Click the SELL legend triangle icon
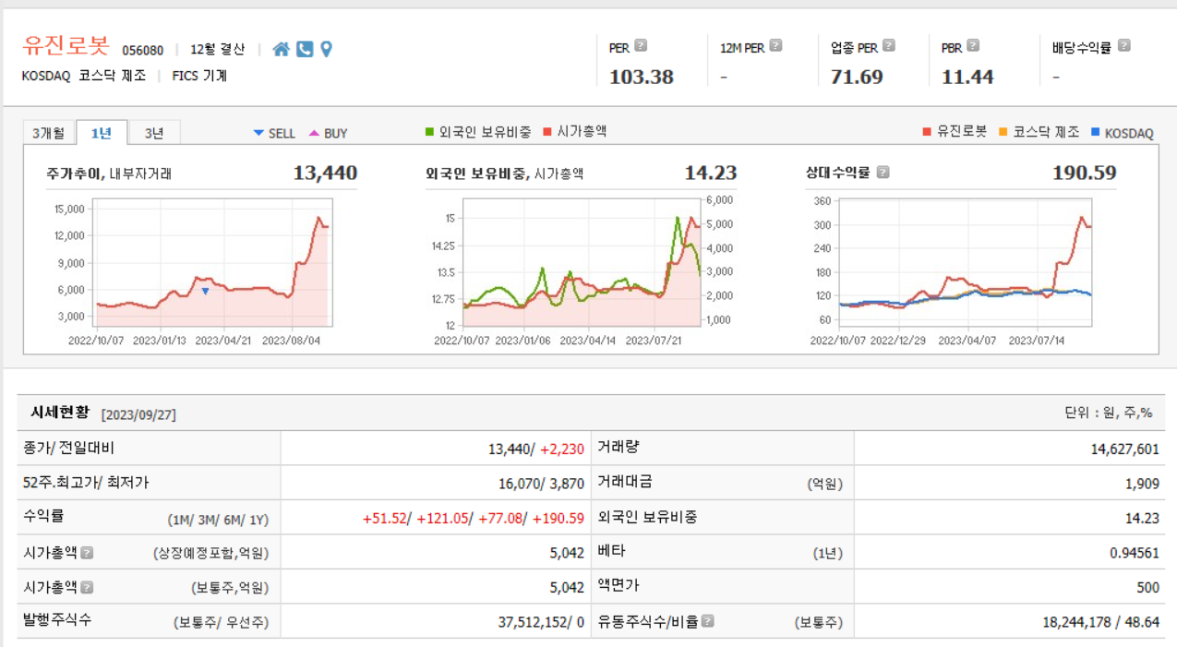Image resolution: width=1177 pixels, height=647 pixels. click(258, 133)
